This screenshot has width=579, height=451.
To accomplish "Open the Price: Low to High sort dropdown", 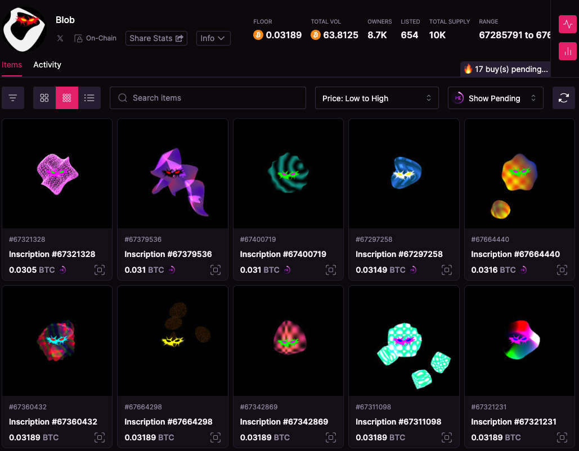I will (x=376, y=98).
